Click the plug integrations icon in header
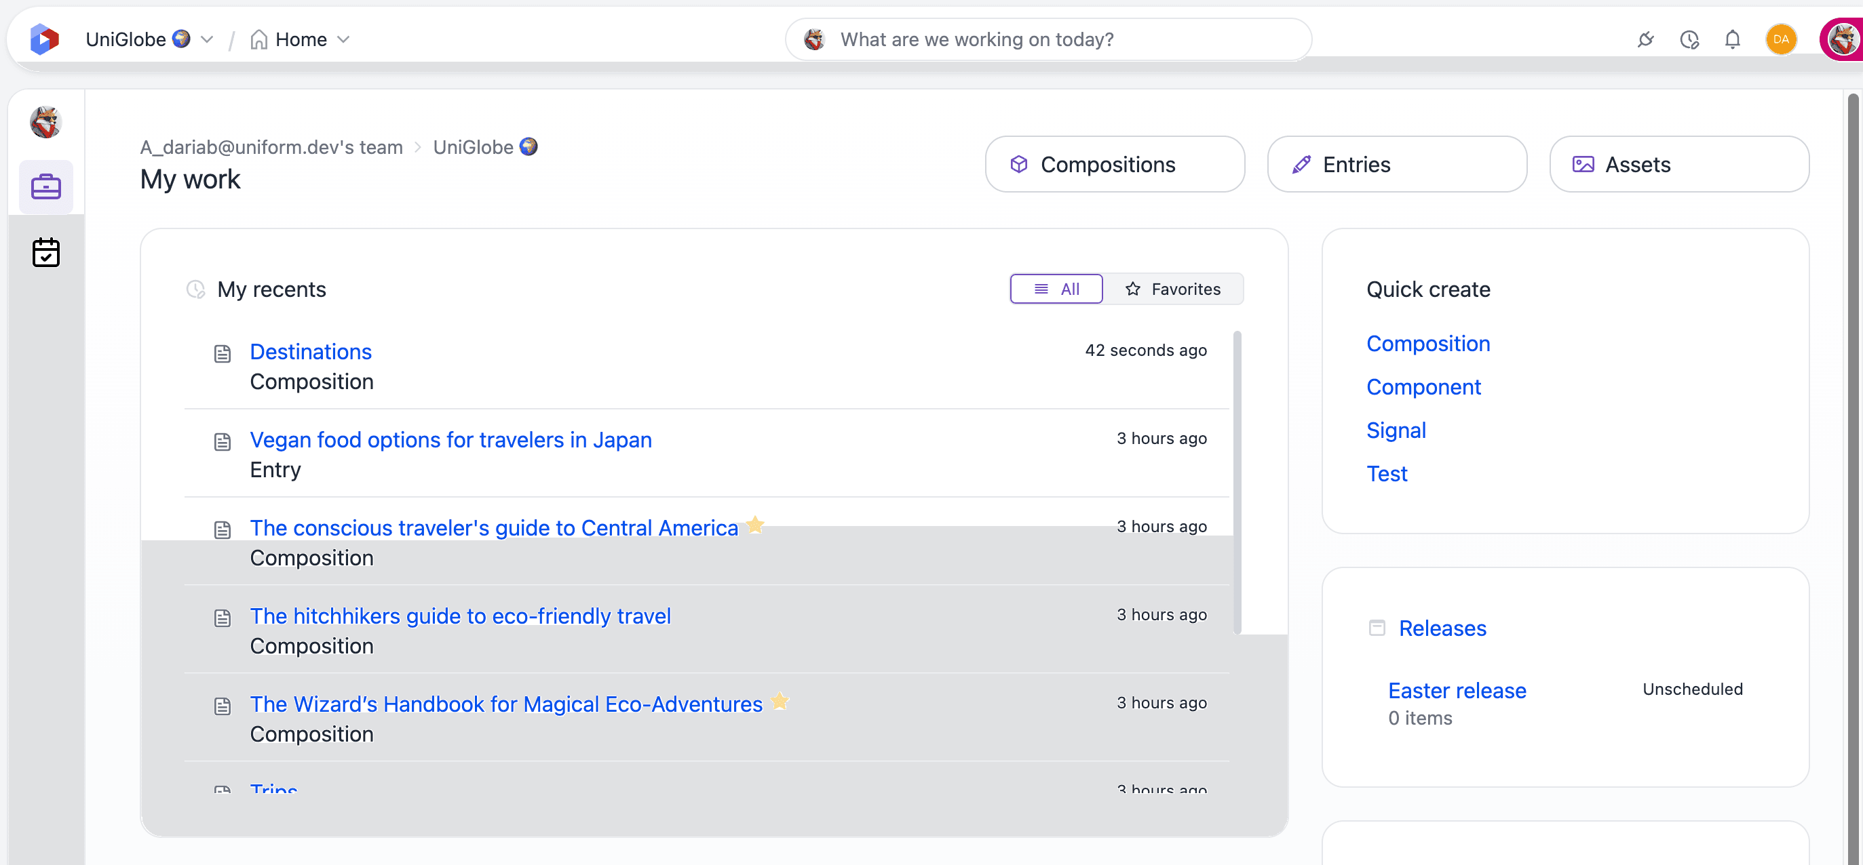Screen dimensions: 1863x865 1645,40
